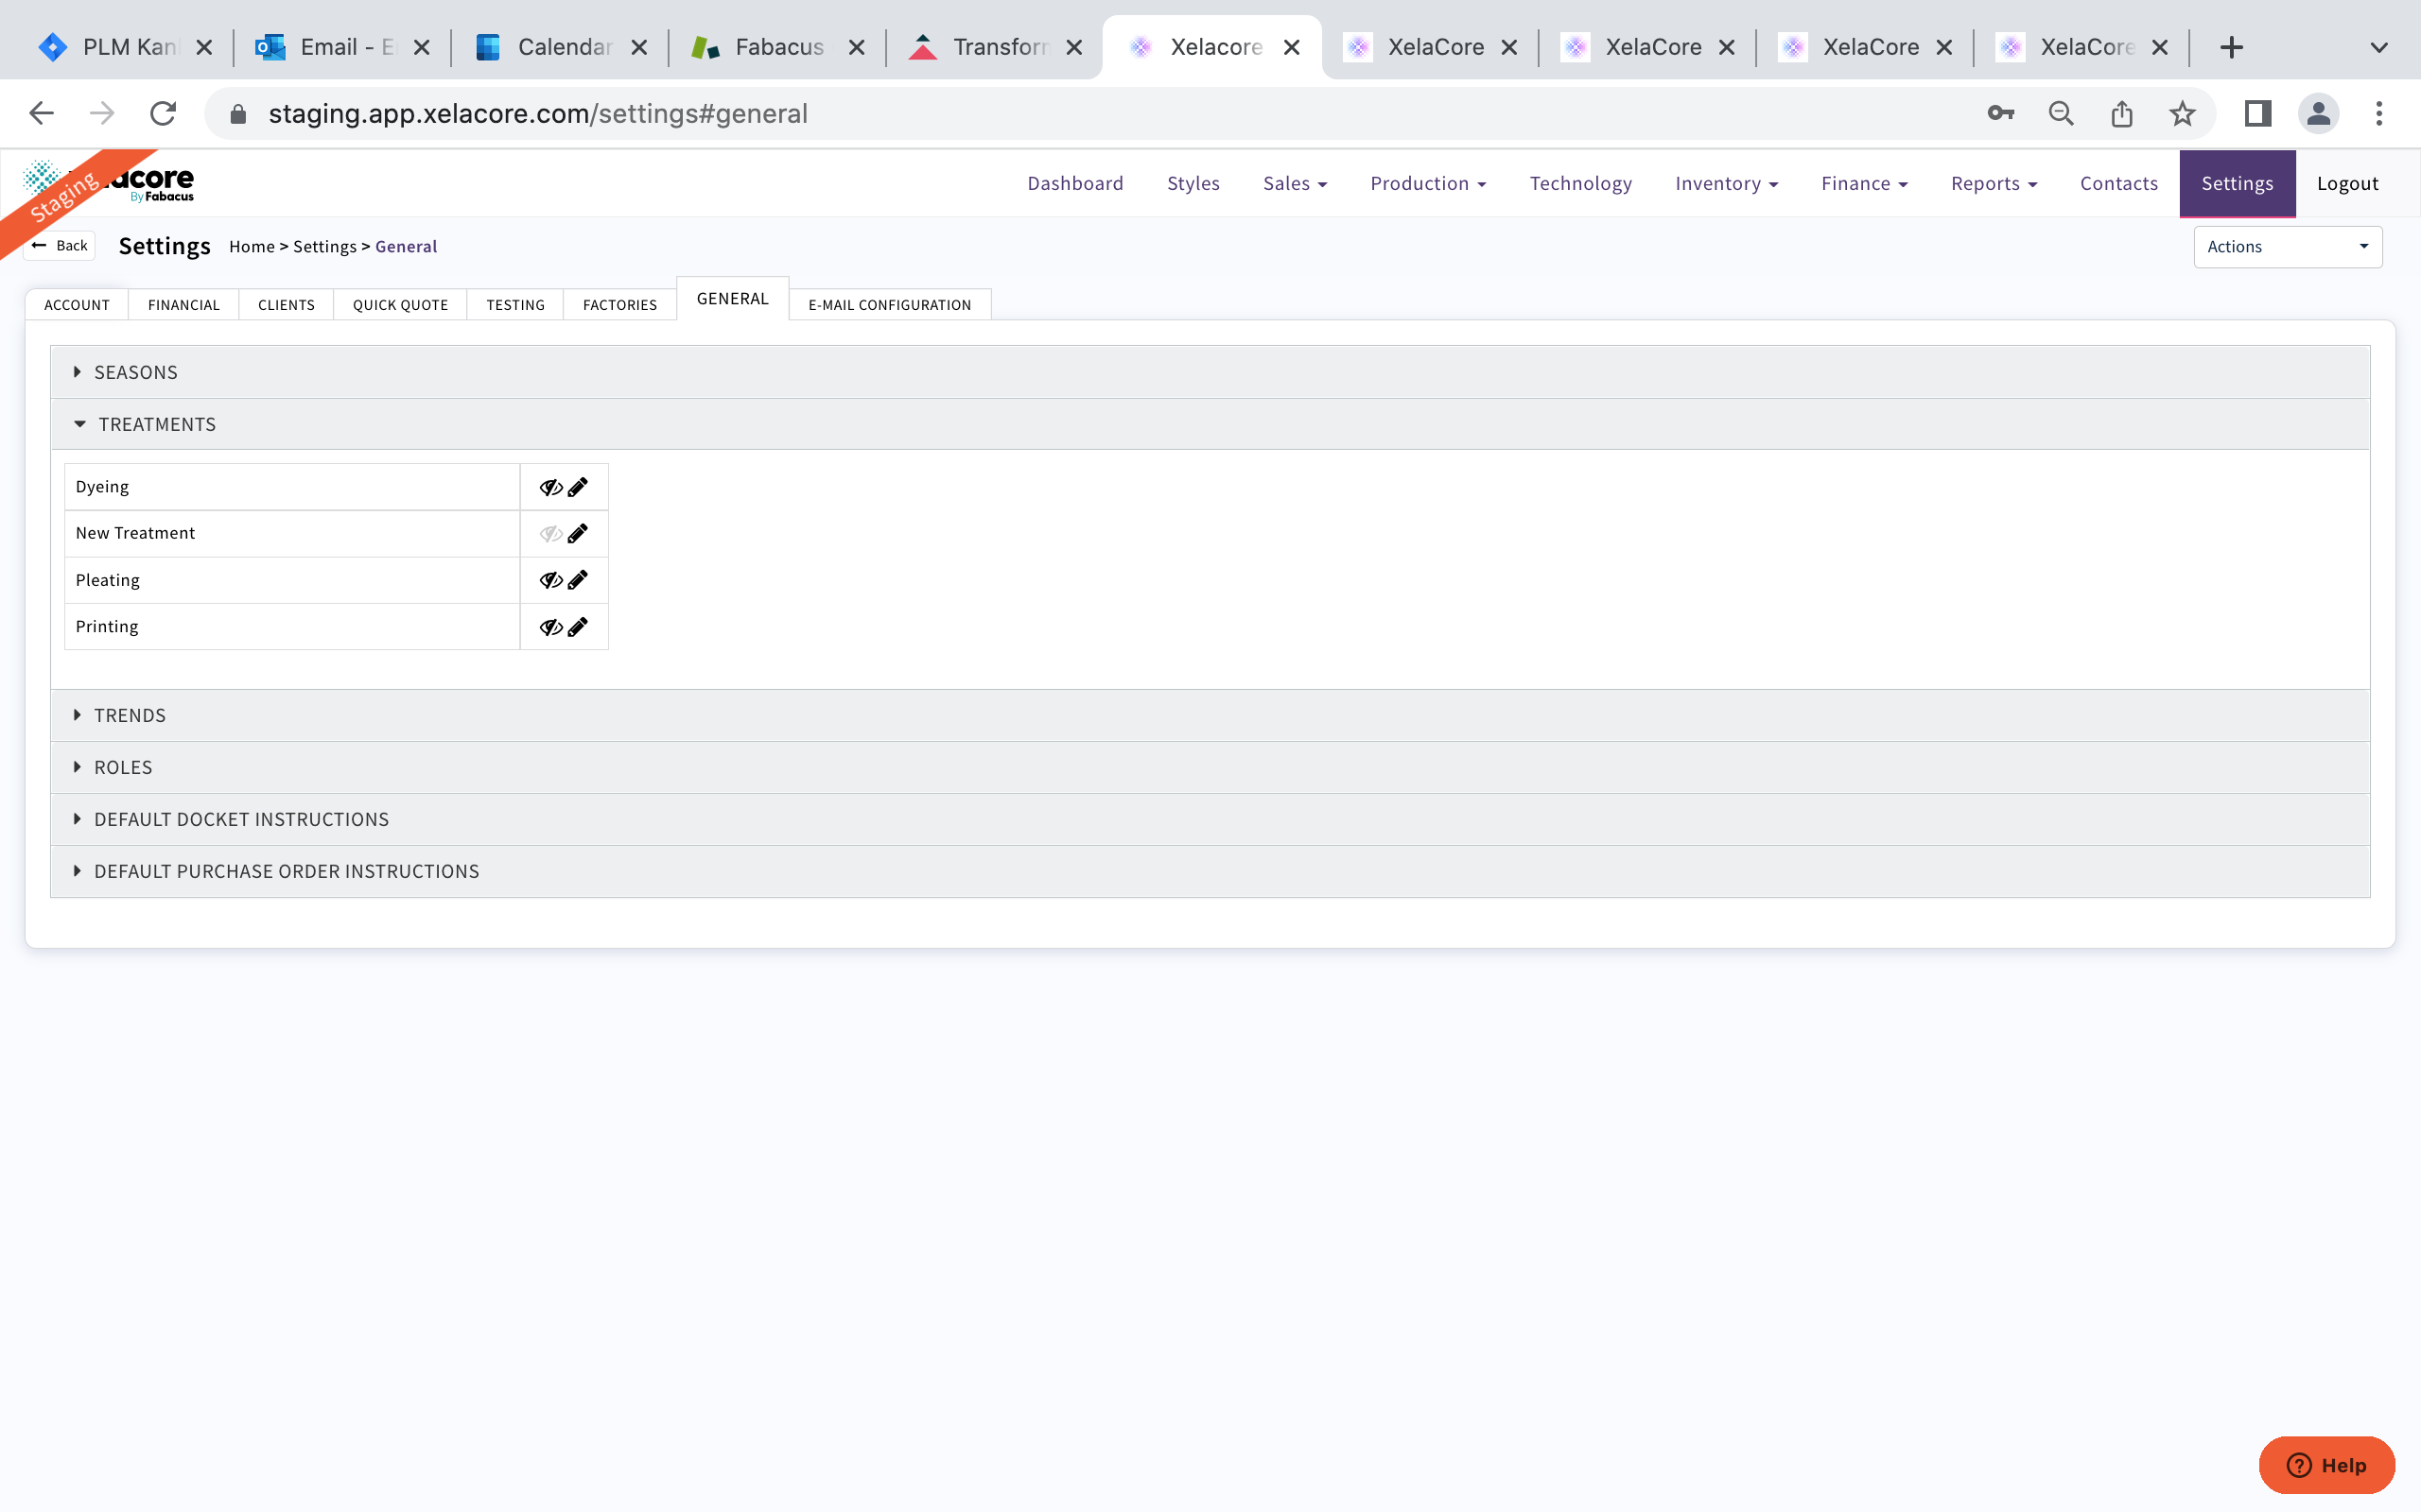Edit the Pleating treatment entry

click(x=578, y=580)
